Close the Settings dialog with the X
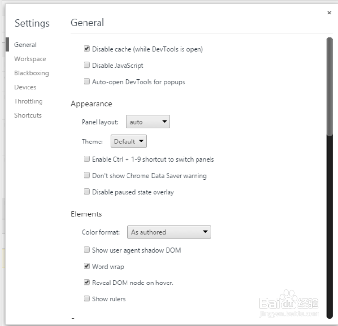Viewport: 338px width, 326px height. (329, 13)
